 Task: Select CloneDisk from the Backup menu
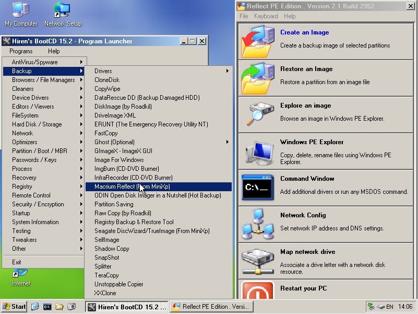(159, 80)
